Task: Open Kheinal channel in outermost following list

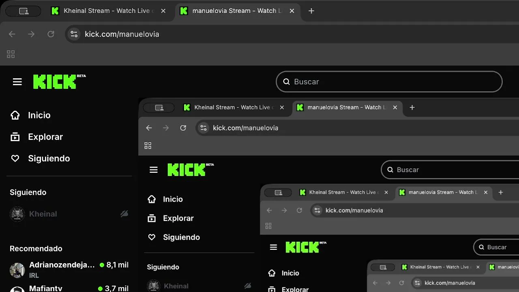Action: tap(69, 214)
